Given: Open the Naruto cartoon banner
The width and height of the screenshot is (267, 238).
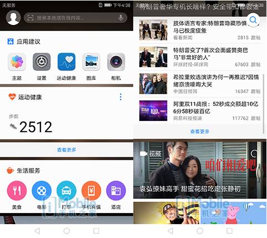Looking at the screenshot, I should 167,213.
